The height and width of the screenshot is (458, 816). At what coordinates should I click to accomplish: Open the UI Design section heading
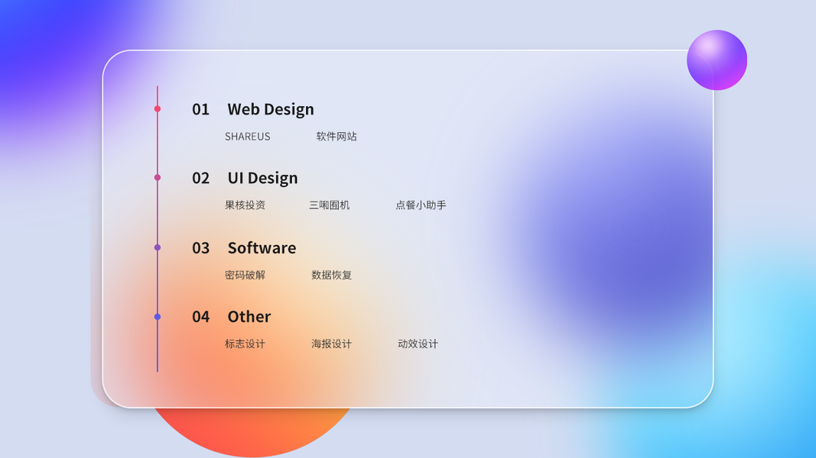tap(262, 178)
